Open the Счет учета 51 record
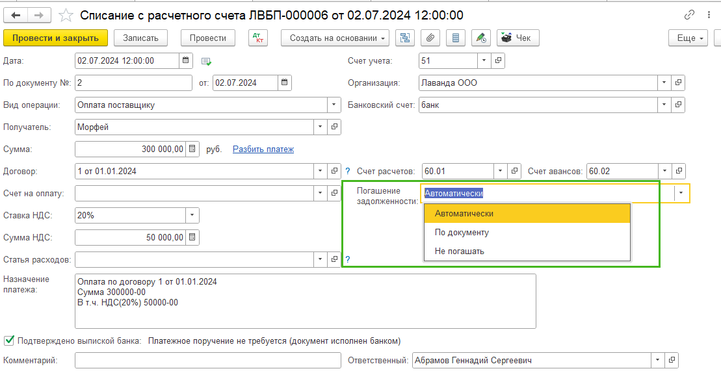Viewport: 721px width, 373px height. click(x=497, y=60)
